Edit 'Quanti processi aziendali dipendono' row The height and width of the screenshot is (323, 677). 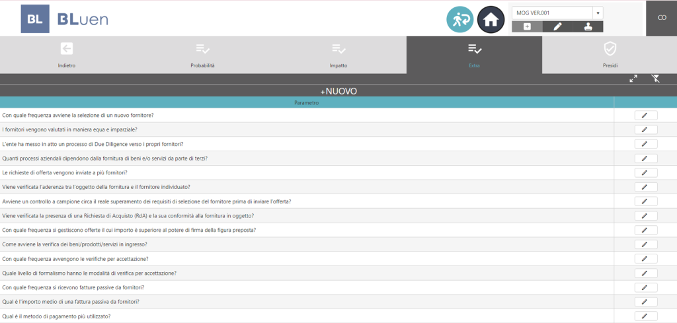(646, 159)
